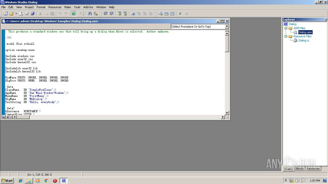Click the minus collapse-all button below editor
The image size is (328, 184).
point(11,117)
